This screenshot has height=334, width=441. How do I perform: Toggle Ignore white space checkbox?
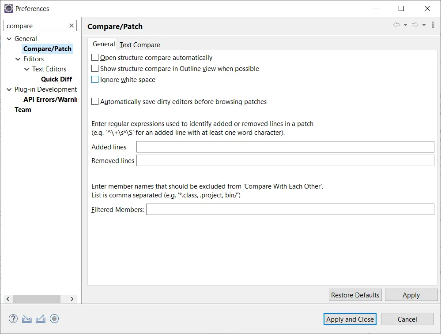[x=95, y=80]
